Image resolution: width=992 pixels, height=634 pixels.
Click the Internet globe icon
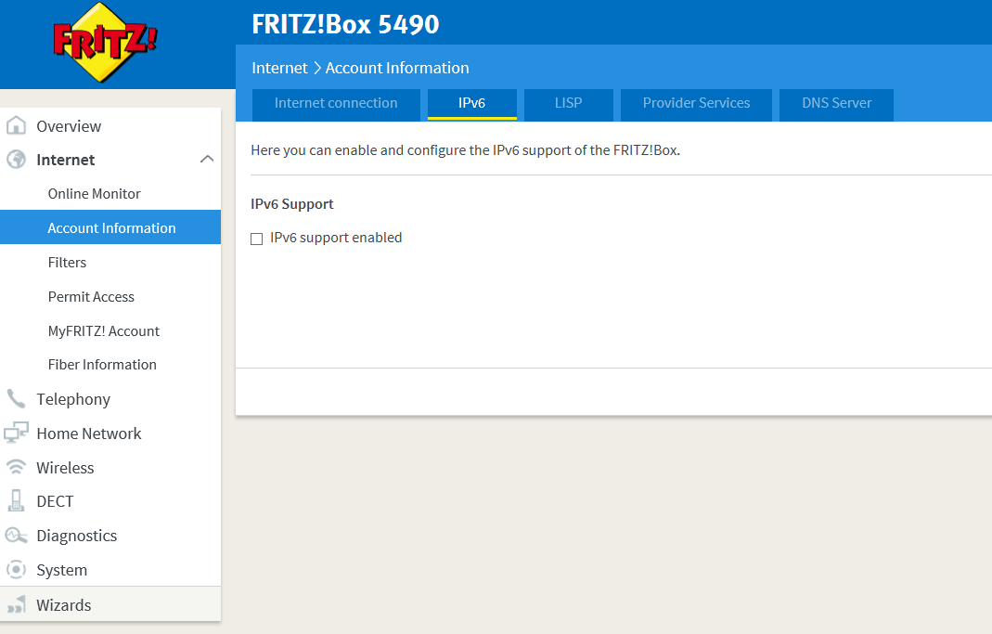(16, 160)
